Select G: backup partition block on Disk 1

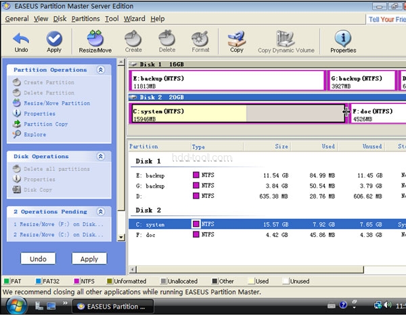click(x=362, y=80)
